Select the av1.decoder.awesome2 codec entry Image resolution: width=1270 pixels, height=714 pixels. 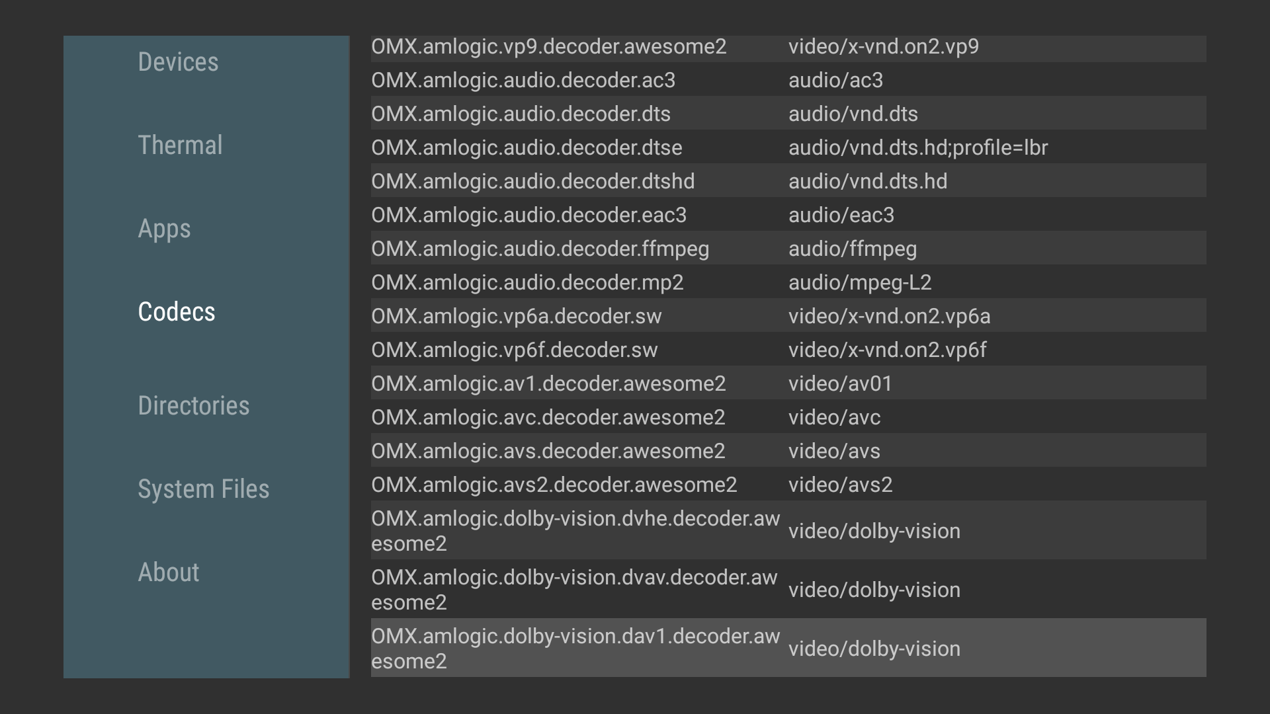pyautogui.click(x=788, y=383)
